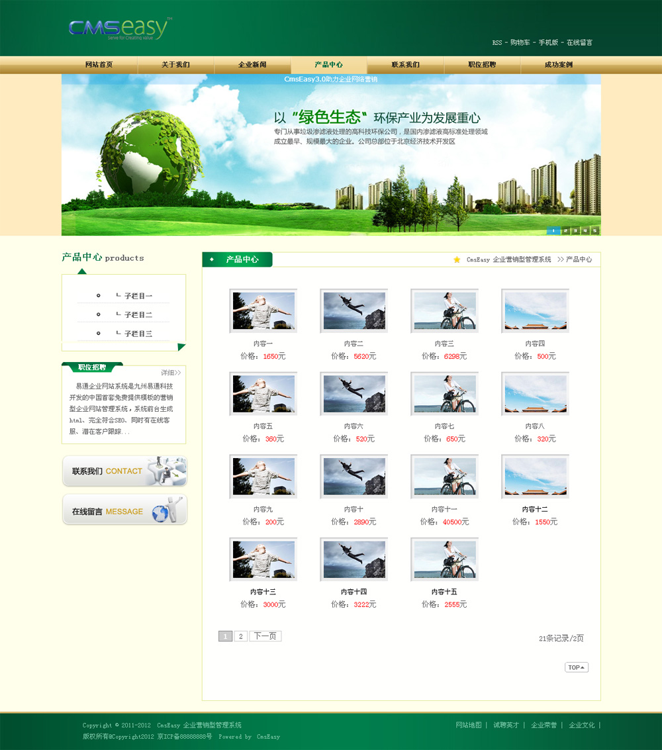Screen dimensions: 662x750
Task: Switch to banner slide indicator 3
Action: (x=575, y=230)
